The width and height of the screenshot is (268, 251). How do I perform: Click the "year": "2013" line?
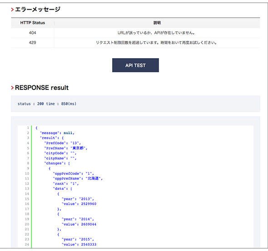pos(78,199)
